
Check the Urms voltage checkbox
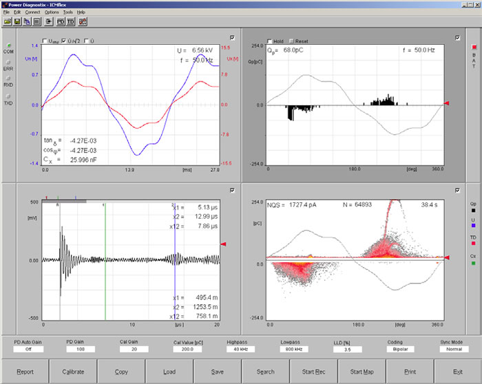point(45,41)
